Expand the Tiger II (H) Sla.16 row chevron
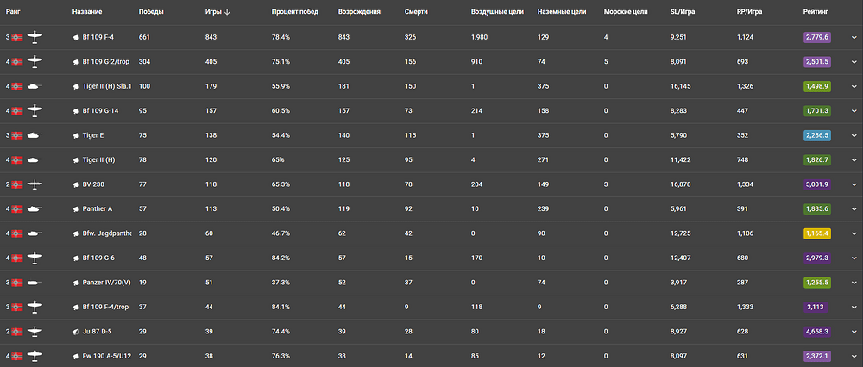This screenshot has height=367, width=863. 854,87
